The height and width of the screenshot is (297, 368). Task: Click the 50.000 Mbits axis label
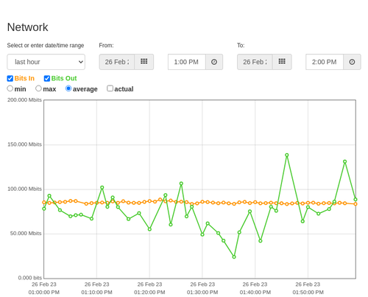coord(26,234)
